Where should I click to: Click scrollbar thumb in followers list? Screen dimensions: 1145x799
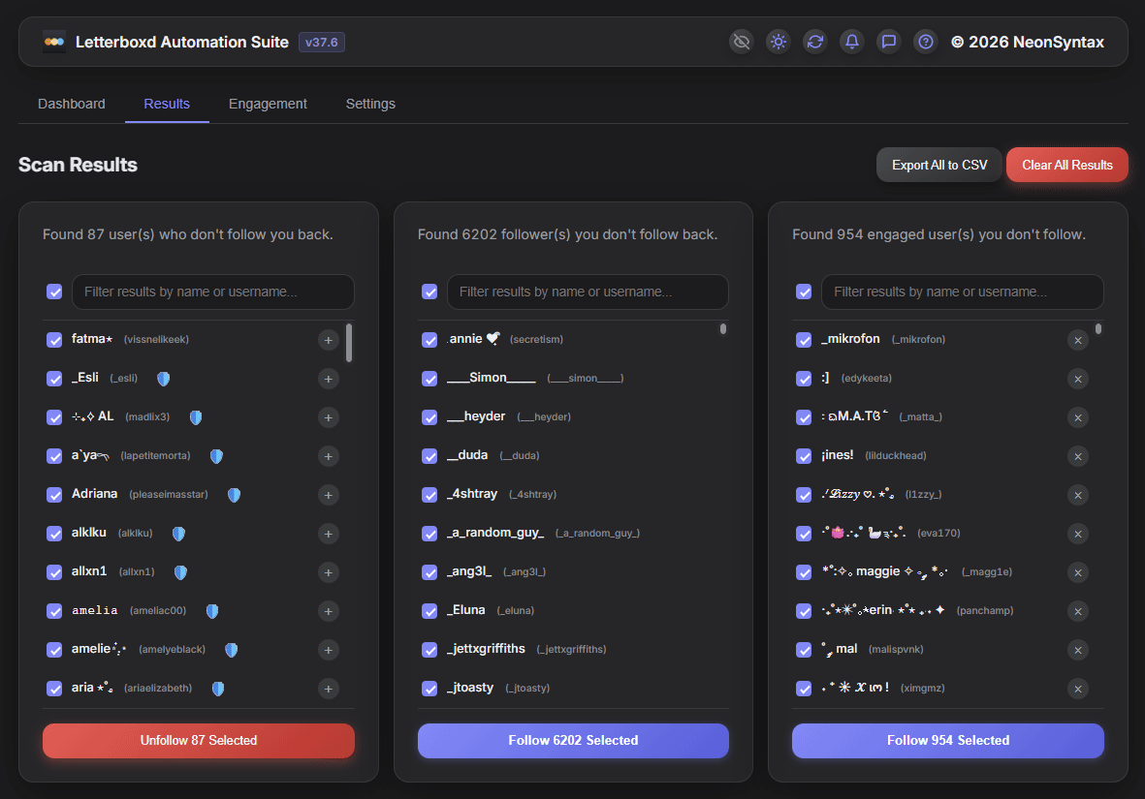[x=723, y=329]
